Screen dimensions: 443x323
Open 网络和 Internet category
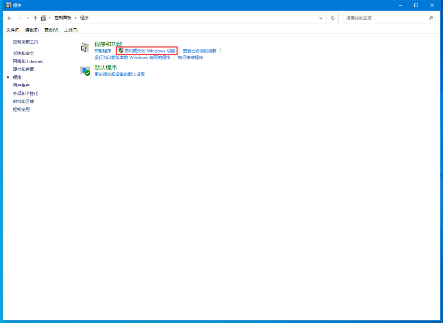pos(28,61)
